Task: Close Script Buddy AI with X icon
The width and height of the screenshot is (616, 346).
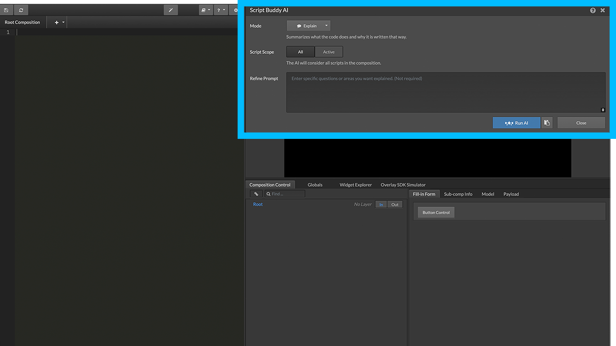Action: 603,10
